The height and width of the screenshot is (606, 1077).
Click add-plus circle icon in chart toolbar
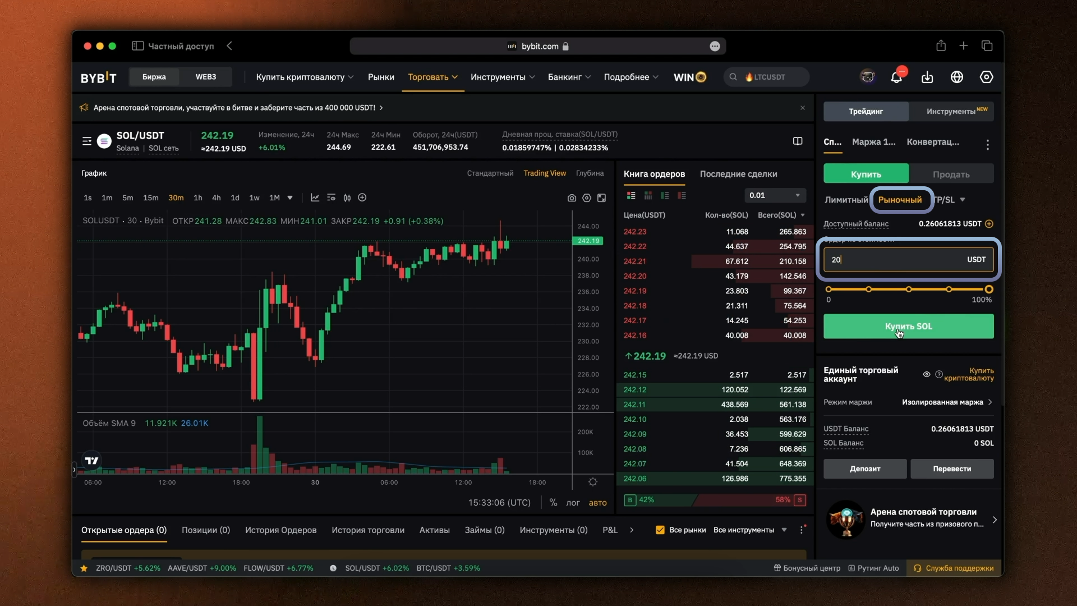coord(362,198)
